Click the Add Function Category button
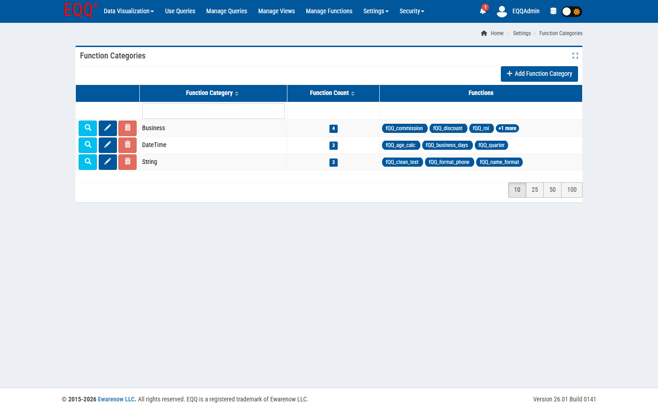The width and height of the screenshot is (658, 411). pyautogui.click(x=539, y=74)
